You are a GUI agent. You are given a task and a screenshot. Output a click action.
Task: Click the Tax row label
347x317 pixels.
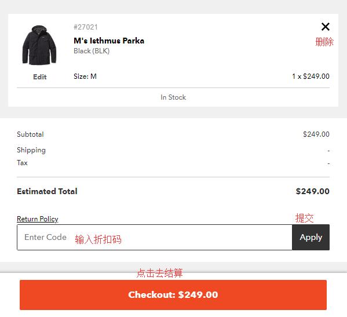click(x=22, y=163)
